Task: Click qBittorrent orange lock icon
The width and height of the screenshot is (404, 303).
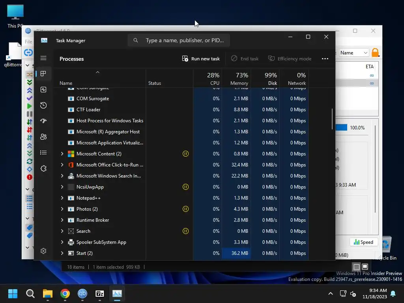Action: [x=376, y=52]
